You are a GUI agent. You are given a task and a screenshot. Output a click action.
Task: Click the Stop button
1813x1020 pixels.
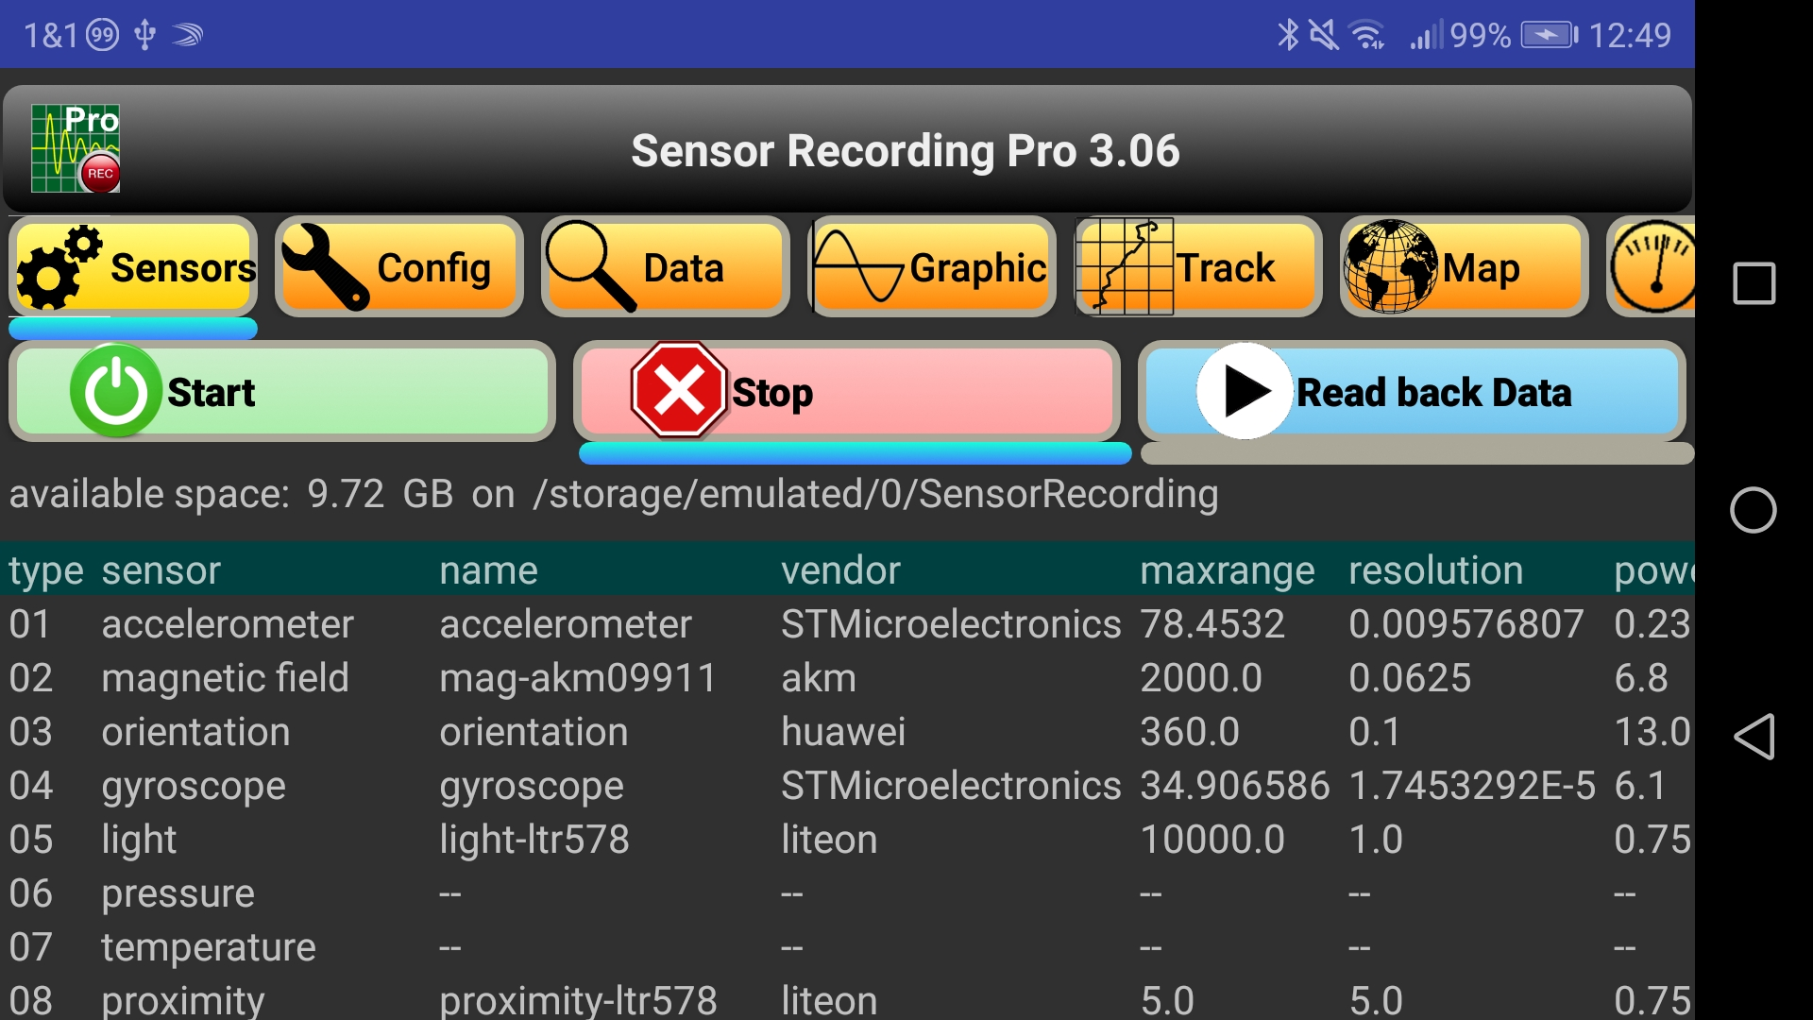[845, 391]
